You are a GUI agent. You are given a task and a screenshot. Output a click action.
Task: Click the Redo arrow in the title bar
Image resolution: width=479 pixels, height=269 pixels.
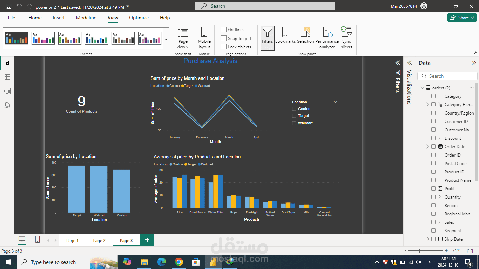tap(30, 6)
